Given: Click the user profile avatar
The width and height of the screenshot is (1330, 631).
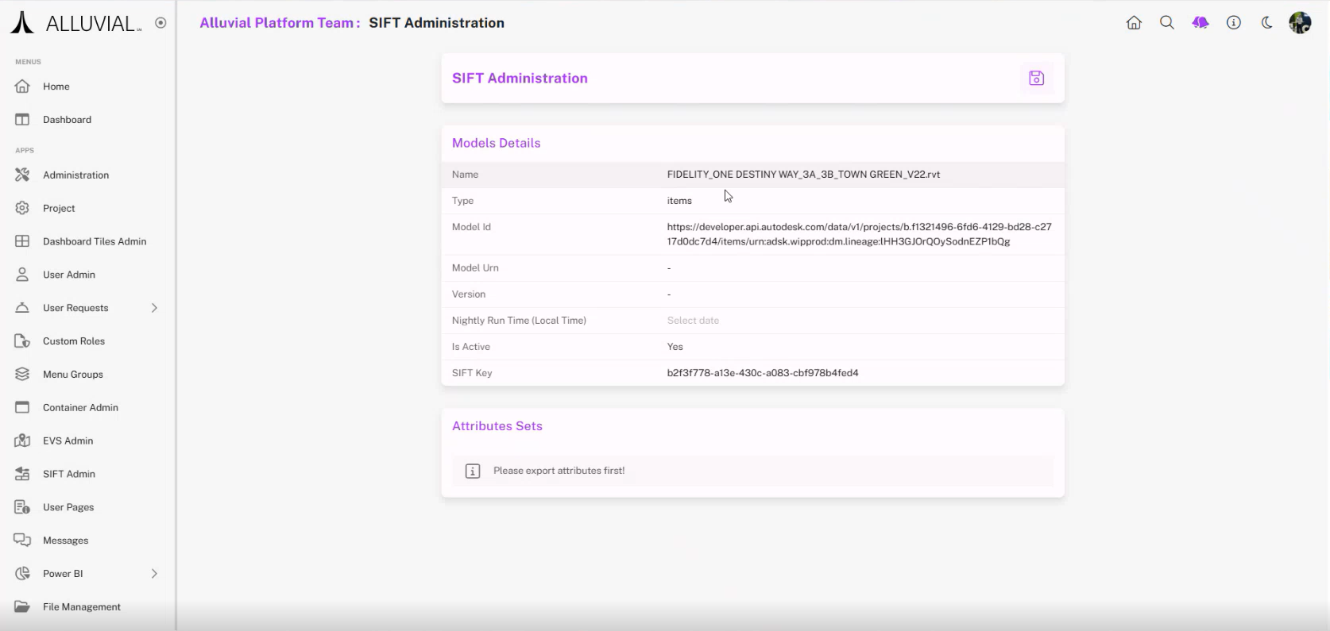Looking at the screenshot, I should pyautogui.click(x=1300, y=23).
